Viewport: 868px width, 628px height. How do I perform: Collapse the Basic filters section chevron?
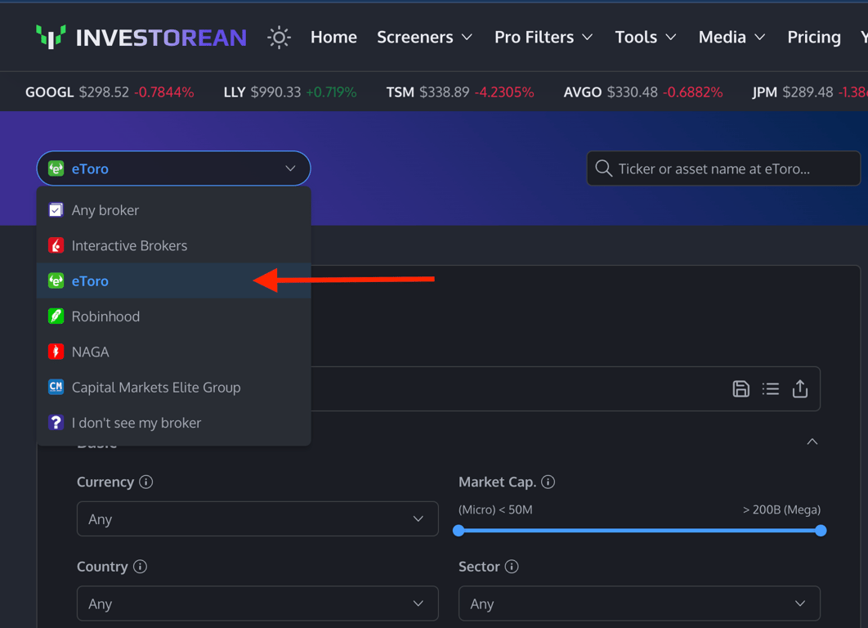(x=812, y=442)
